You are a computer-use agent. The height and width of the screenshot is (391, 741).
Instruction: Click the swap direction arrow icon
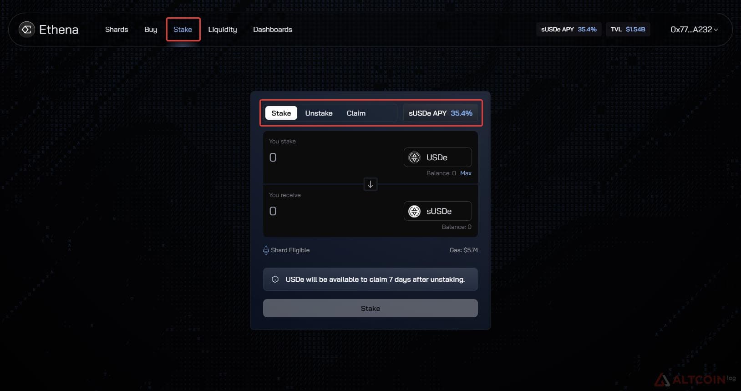click(x=370, y=184)
